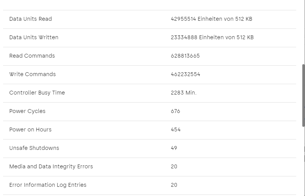Select the Power Cycles label
The image size is (305, 196).
pyautogui.click(x=27, y=111)
